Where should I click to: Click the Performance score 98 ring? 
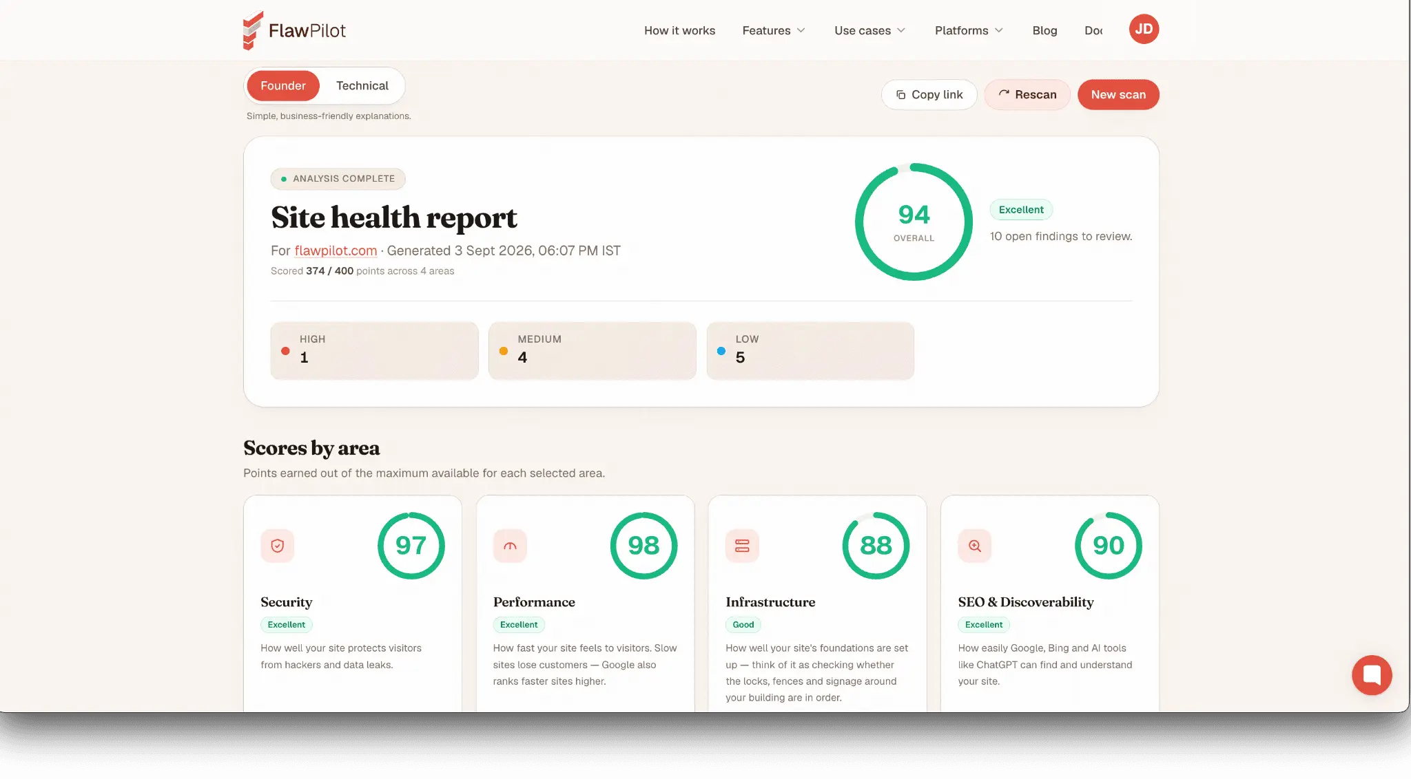point(643,546)
